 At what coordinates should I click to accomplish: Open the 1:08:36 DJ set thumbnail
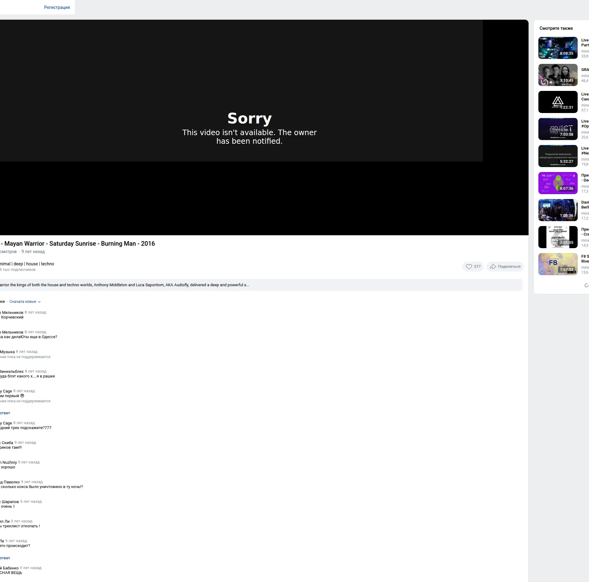coord(558,210)
